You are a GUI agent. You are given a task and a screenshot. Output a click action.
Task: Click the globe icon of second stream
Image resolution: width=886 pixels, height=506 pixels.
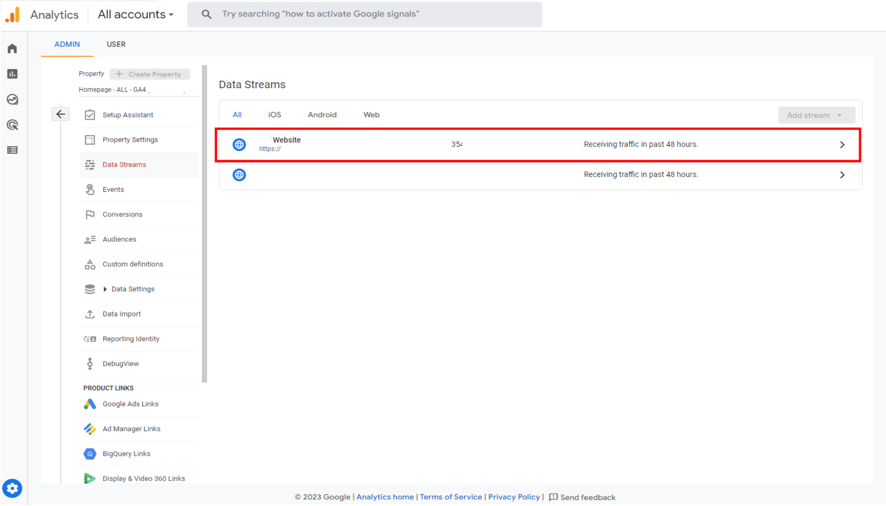[x=239, y=175]
